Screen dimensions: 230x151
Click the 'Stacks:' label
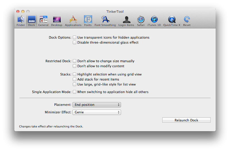coord(66,74)
